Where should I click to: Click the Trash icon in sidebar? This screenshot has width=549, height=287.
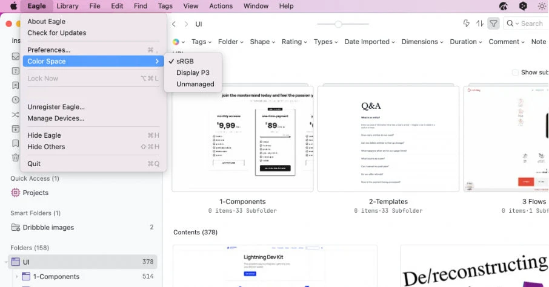click(16, 158)
